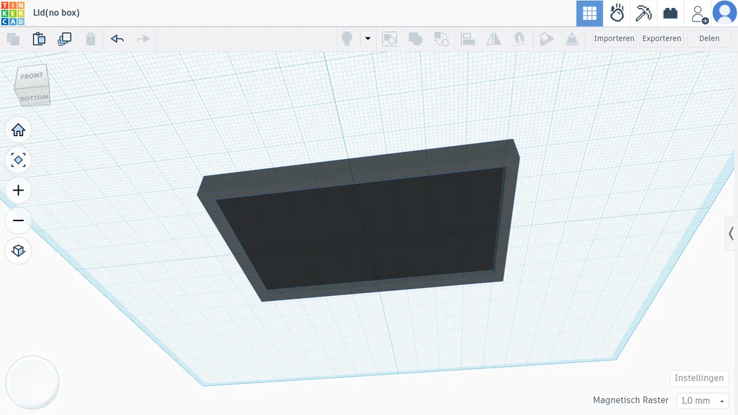
Task: Click the Delen share button
Action: pyautogui.click(x=709, y=39)
